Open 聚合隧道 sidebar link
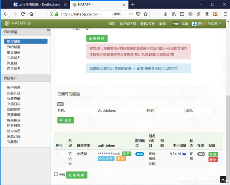 point(14,53)
